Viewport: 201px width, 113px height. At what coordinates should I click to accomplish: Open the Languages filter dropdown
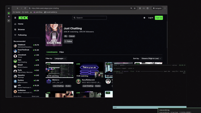pos(60,59)
